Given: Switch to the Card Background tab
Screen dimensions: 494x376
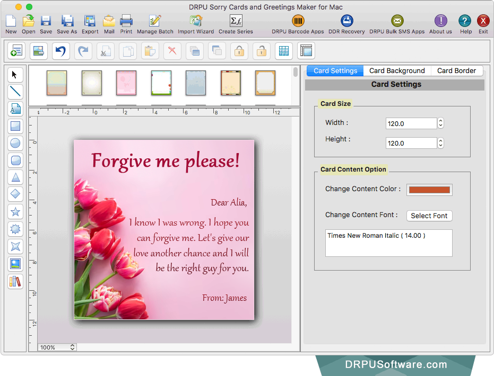Looking at the screenshot, I should [397, 70].
